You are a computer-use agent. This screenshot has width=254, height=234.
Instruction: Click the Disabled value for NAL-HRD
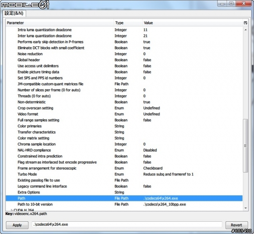(150, 150)
